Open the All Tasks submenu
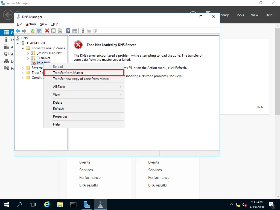The image size is (280, 210). tap(84, 87)
